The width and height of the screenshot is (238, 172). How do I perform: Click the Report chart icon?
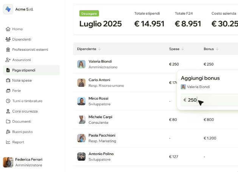coord(8,142)
